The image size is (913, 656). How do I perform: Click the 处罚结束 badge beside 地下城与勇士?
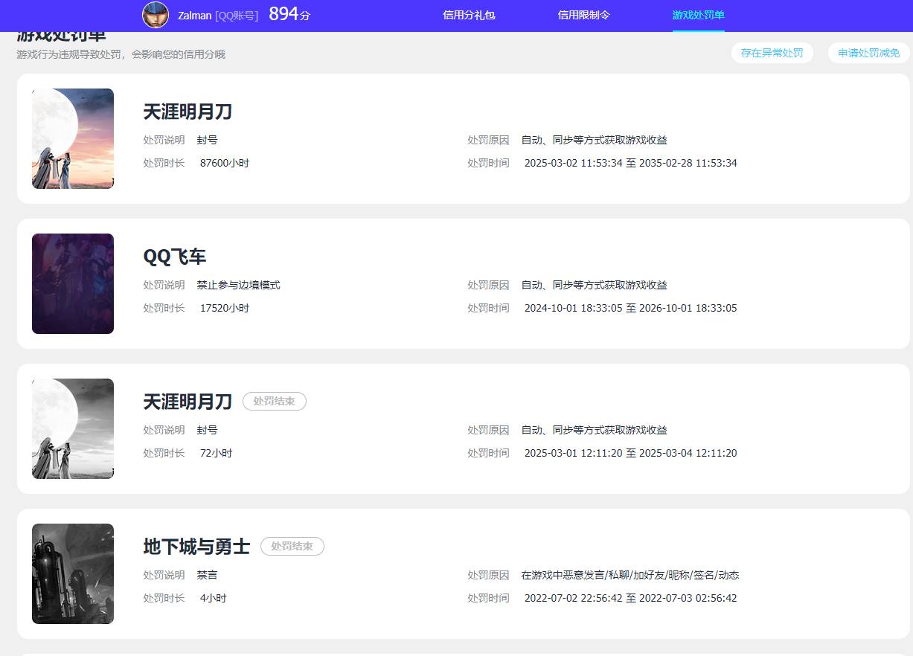[292, 546]
